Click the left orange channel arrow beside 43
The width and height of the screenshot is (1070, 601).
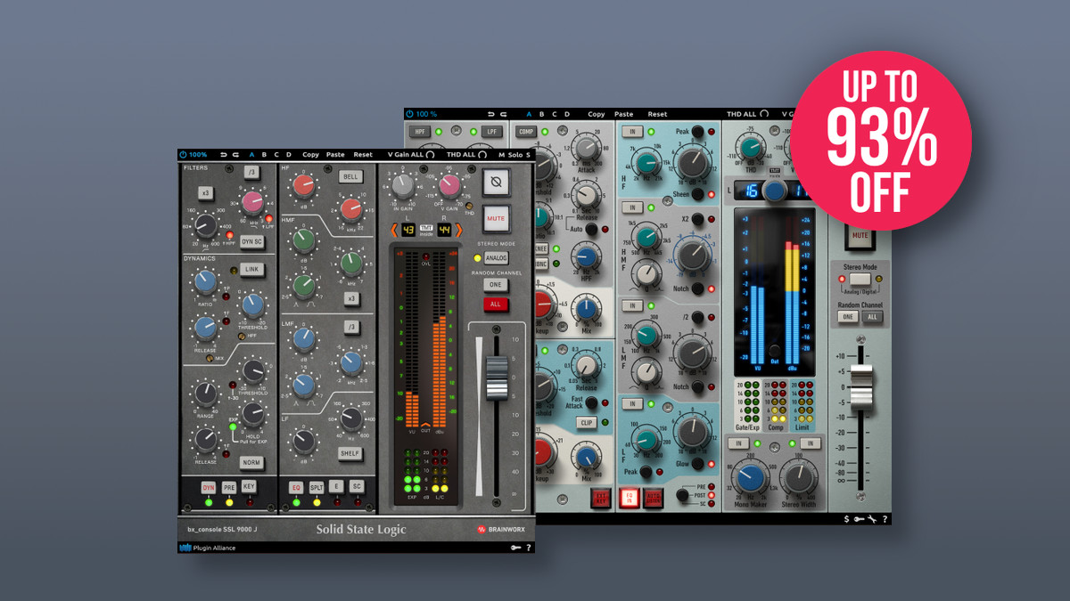[391, 230]
